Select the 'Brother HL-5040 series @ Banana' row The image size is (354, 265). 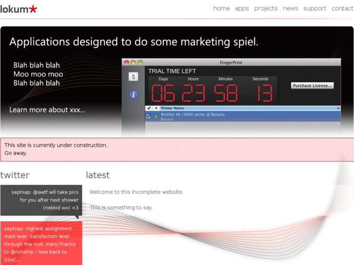242,116
